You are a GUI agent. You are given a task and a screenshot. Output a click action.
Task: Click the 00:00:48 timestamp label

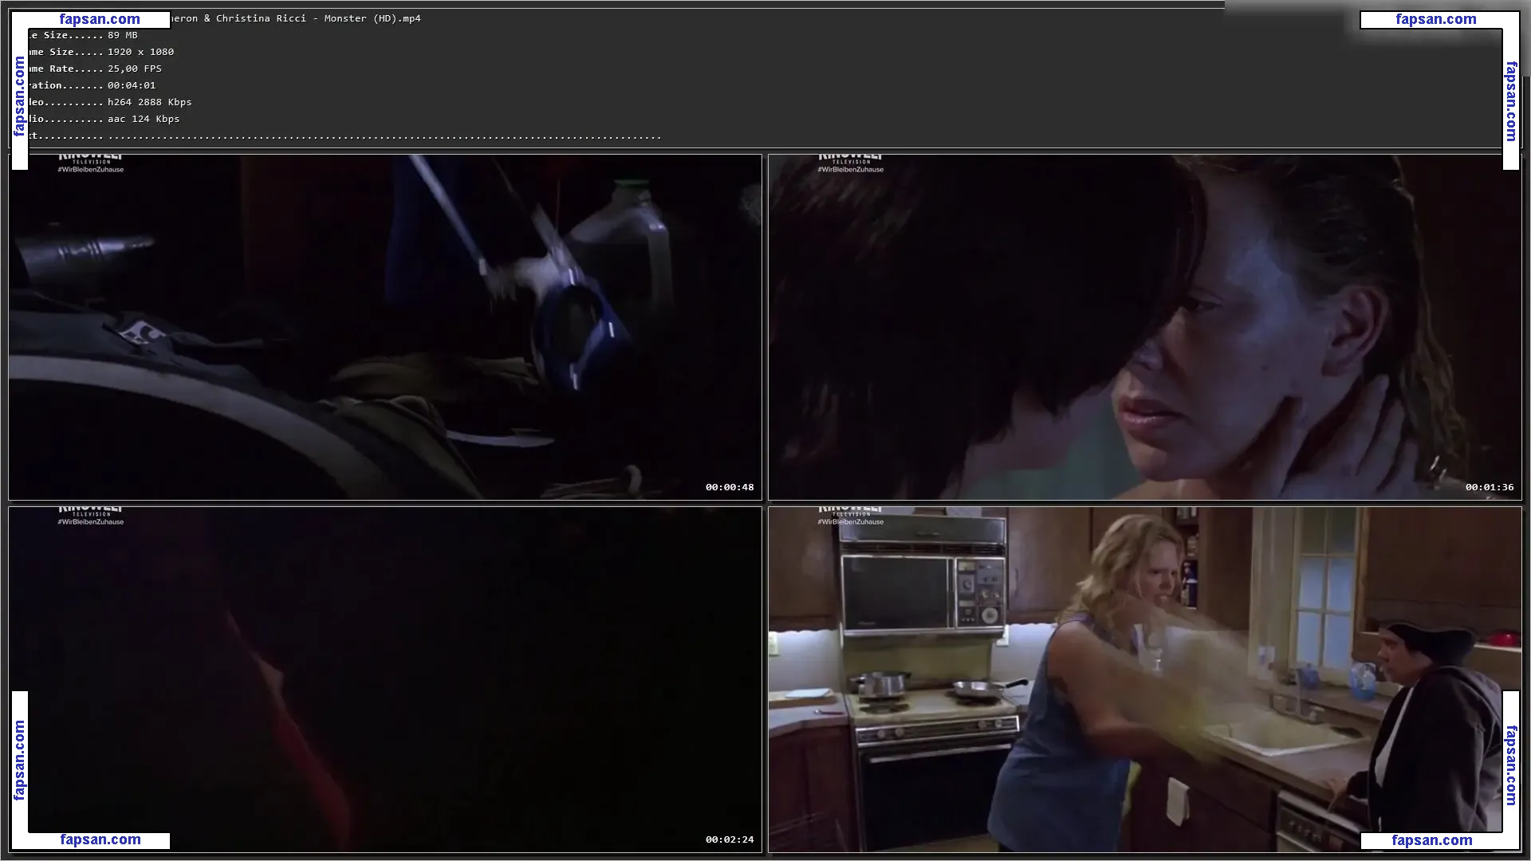[x=730, y=487]
